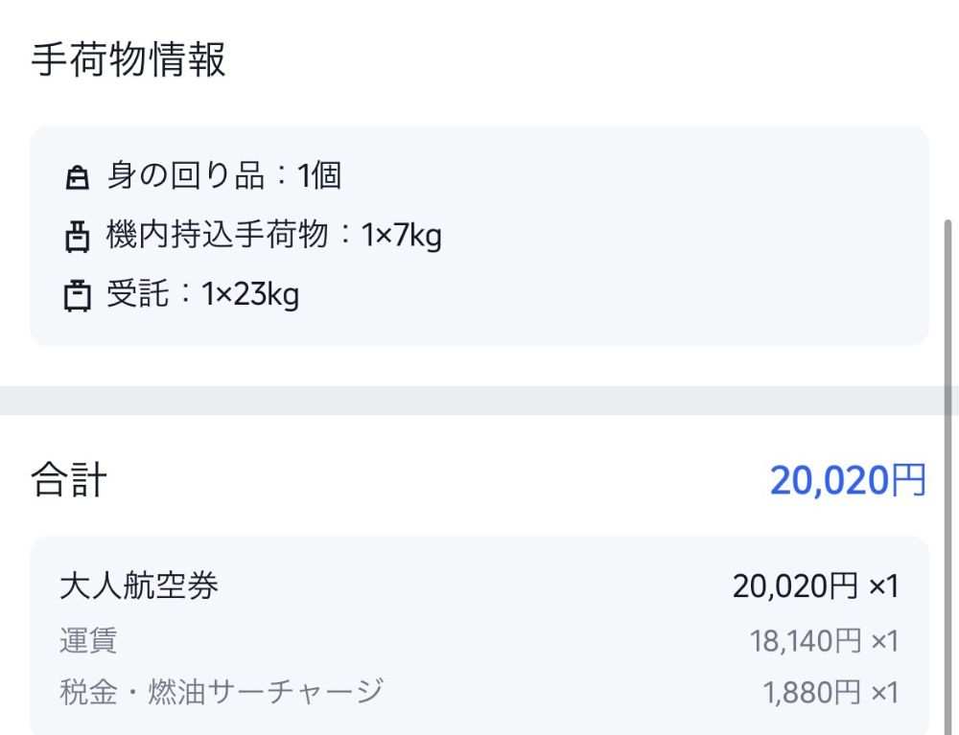Click the 20,020円 ×1 adult ticket amount
Screen dimensions: 959x735
pyautogui.click(x=815, y=586)
